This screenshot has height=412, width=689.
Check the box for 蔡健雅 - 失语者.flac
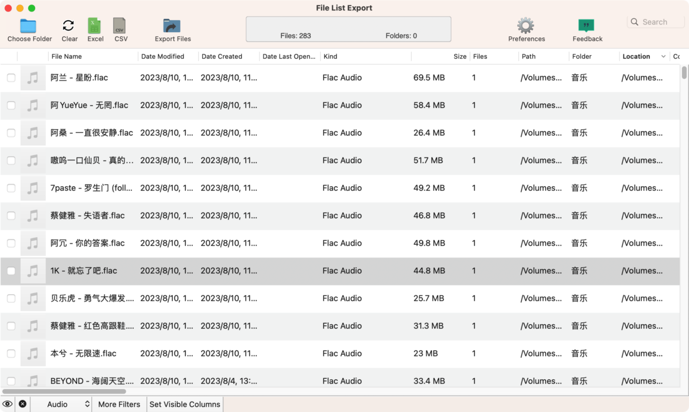(11, 215)
